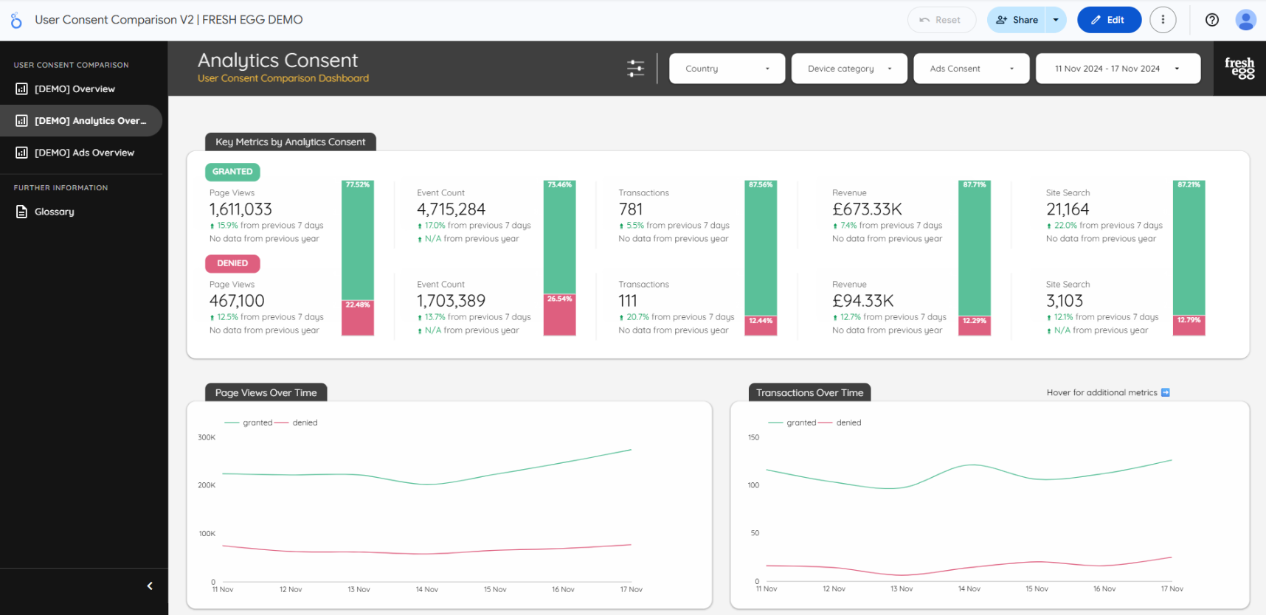This screenshot has width=1266, height=615.
Task: Click the user account avatar
Action: [x=1245, y=20]
